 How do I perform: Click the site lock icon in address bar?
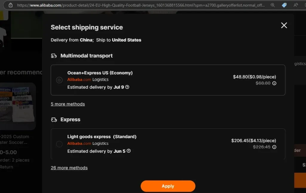pyautogui.click(x=10, y=5)
